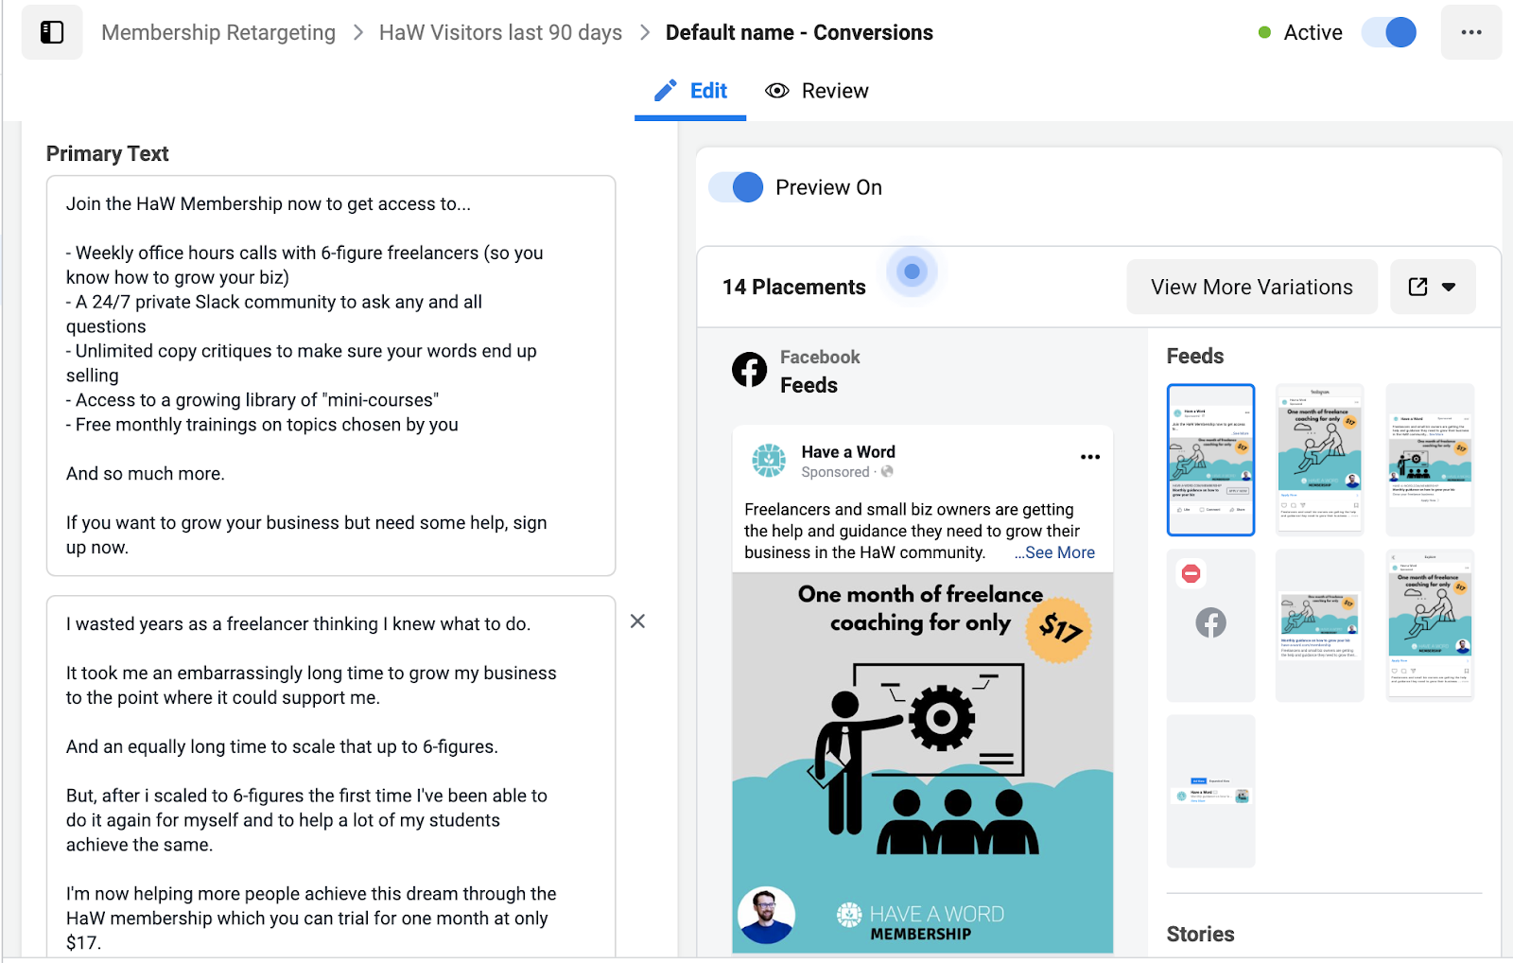Select Default name - Conversions breadcrumb
The image size is (1513, 963).
click(799, 32)
